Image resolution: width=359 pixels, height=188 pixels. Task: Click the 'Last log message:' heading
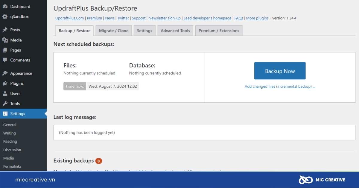coord(75,117)
